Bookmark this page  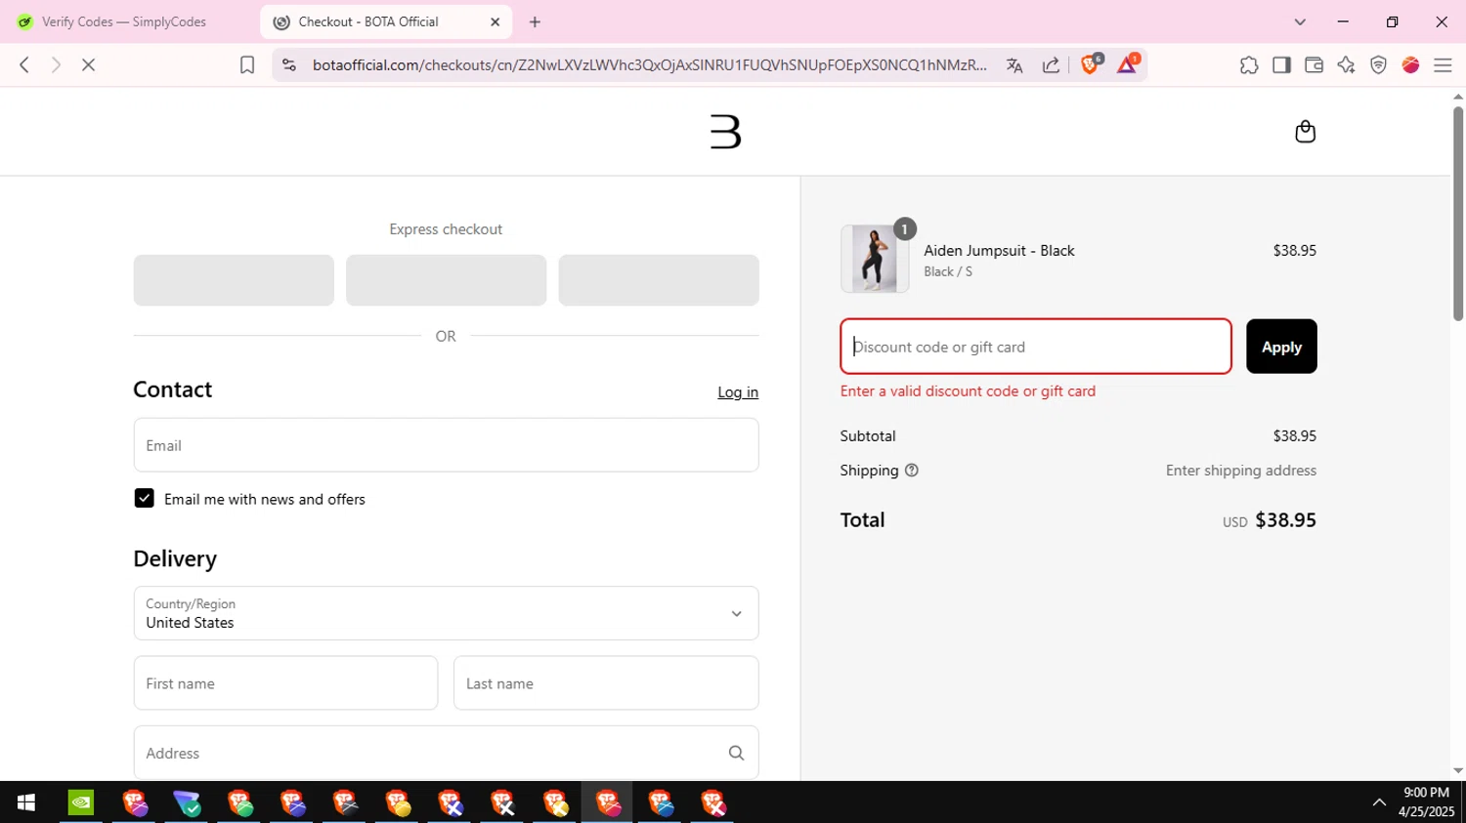247,64
